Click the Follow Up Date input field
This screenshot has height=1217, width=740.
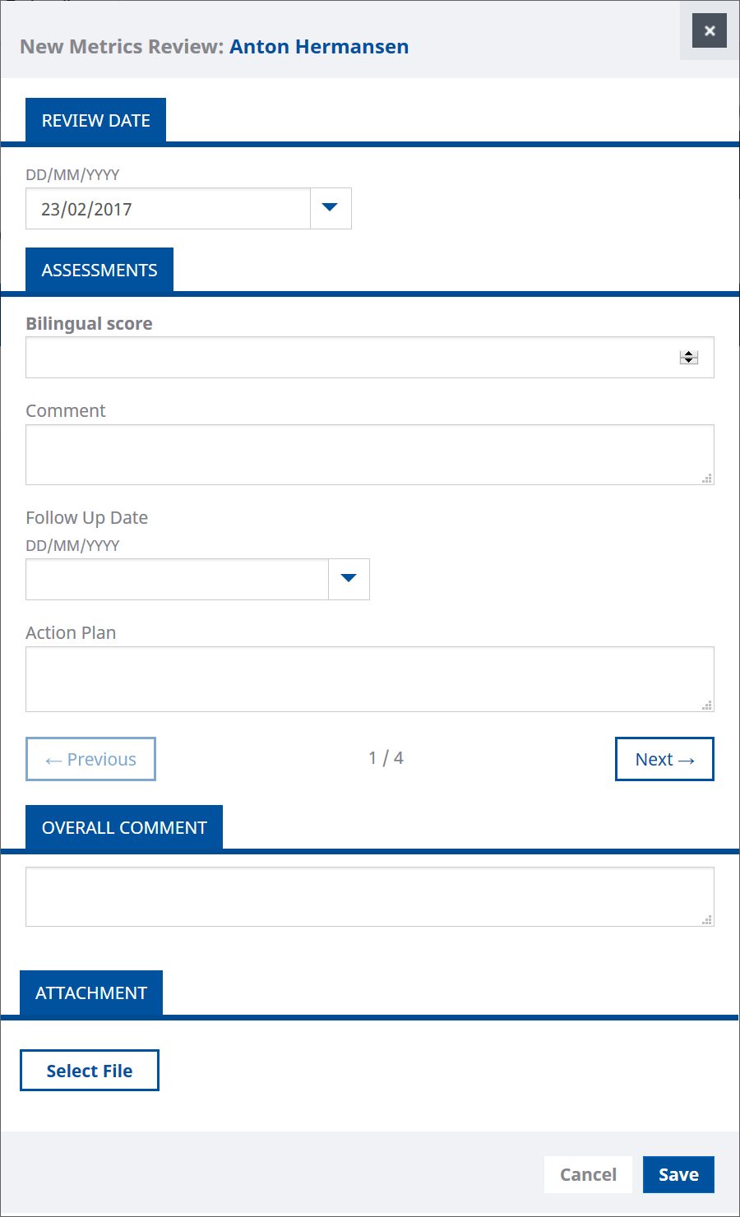177,580
